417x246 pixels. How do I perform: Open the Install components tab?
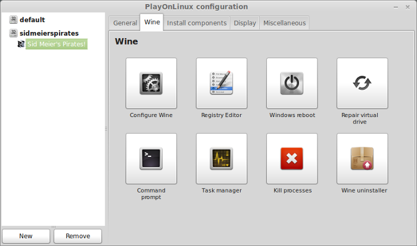click(x=197, y=23)
